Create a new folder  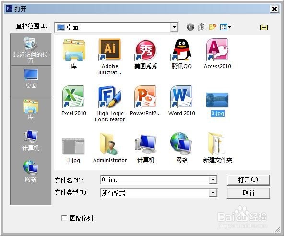[213, 27]
